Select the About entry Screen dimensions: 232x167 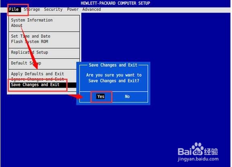tap(17, 25)
